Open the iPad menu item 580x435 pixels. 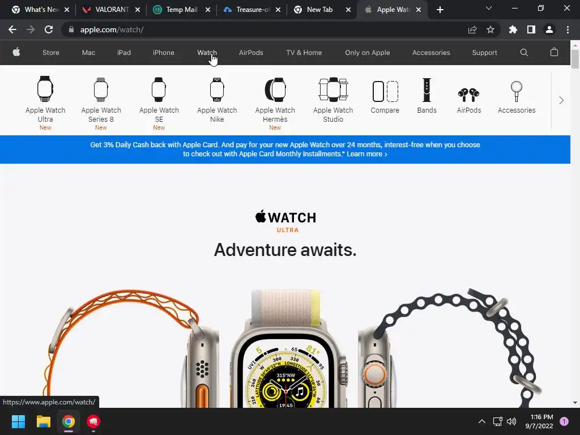pos(124,53)
